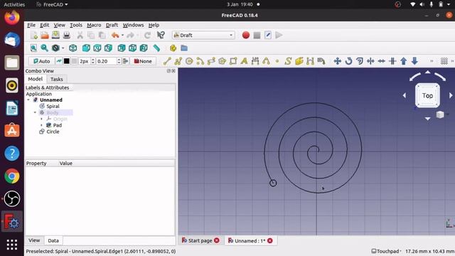Show hidden toolbar items chevron
Viewport: 455px width, 256px height.
tap(432, 61)
